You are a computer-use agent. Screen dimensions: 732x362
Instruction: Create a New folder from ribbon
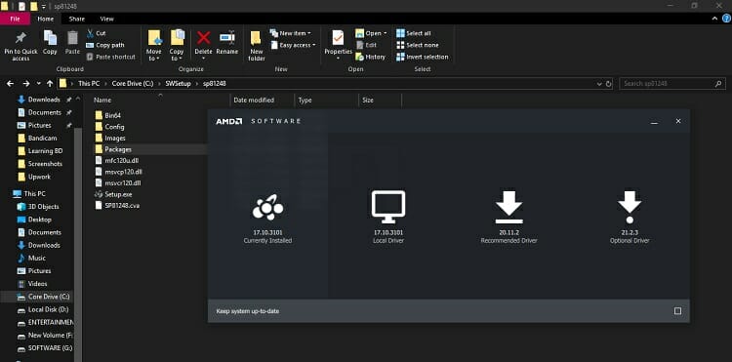click(x=257, y=45)
